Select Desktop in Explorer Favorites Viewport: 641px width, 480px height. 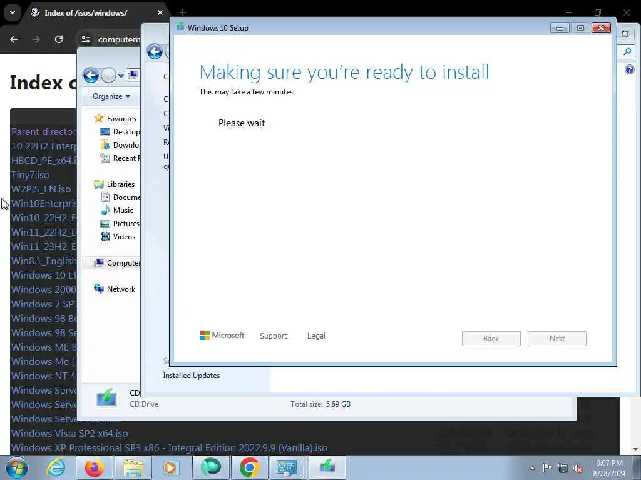(126, 132)
